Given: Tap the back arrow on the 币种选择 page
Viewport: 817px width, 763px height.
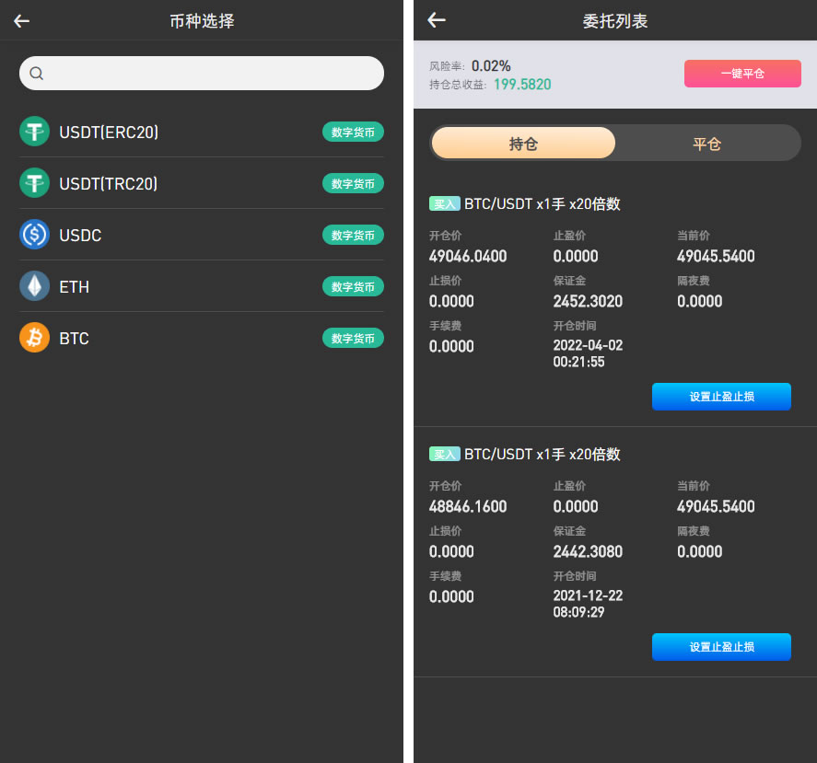Looking at the screenshot, I should point(21,20).
